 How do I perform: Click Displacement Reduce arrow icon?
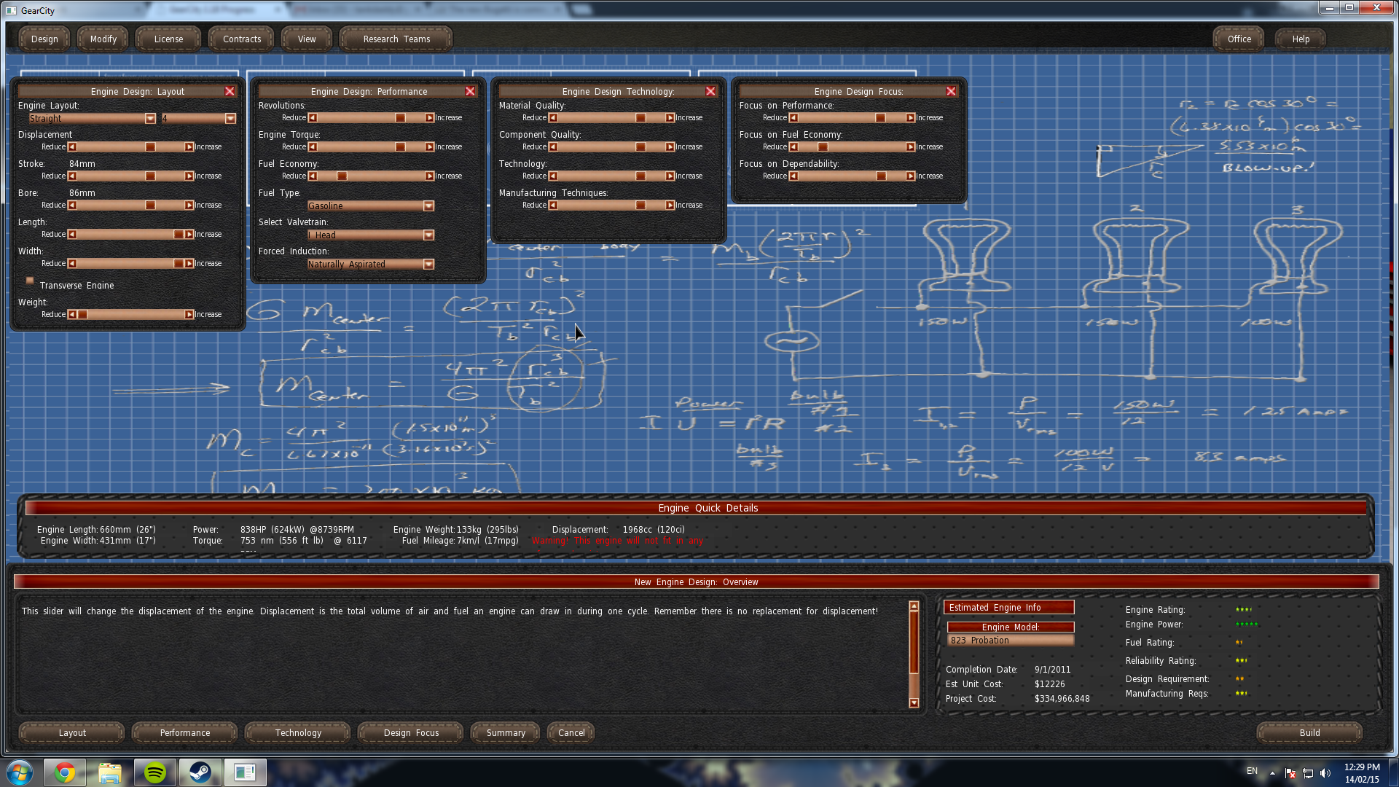click(72, 147)
